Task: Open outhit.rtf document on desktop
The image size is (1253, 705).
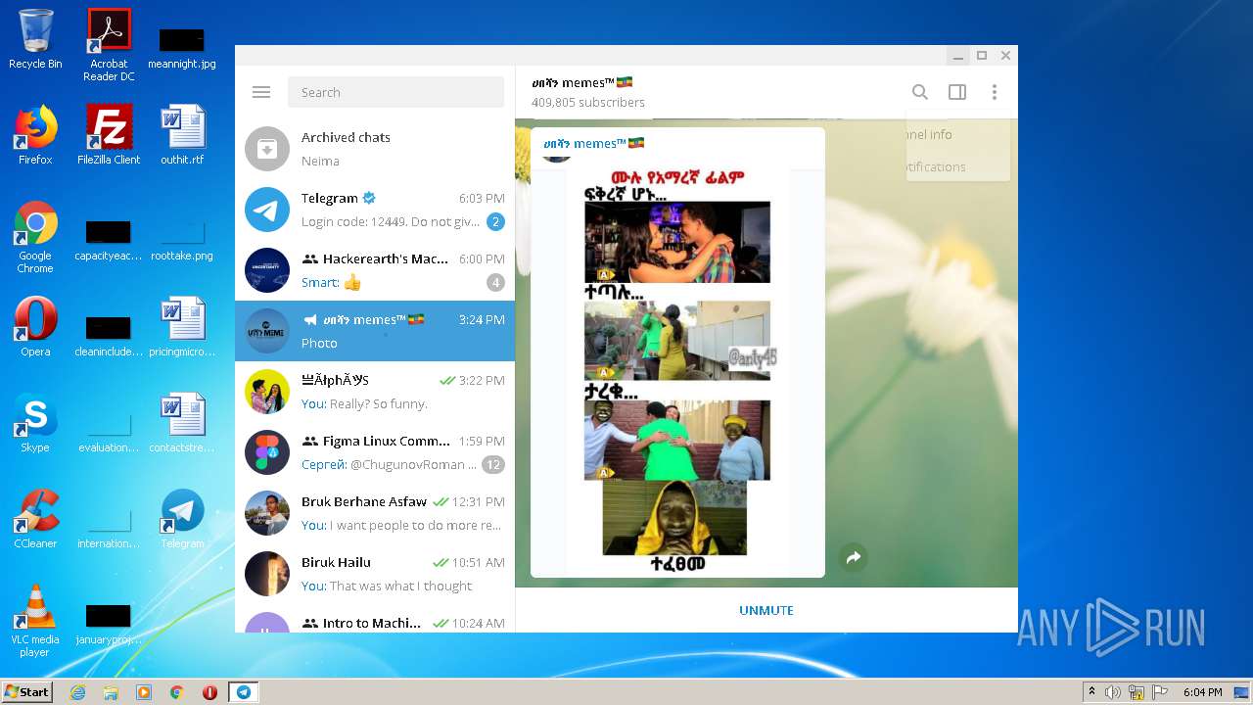Action: pyautogui.click(x=182, y=135)
